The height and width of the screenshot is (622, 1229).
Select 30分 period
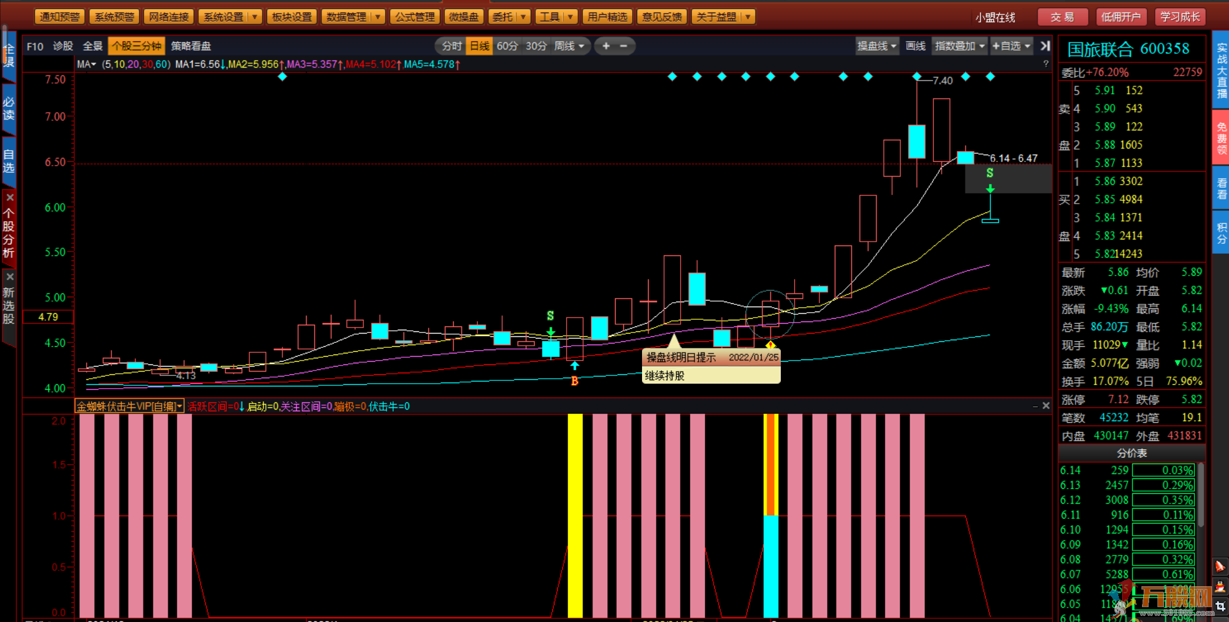(536, 46)
